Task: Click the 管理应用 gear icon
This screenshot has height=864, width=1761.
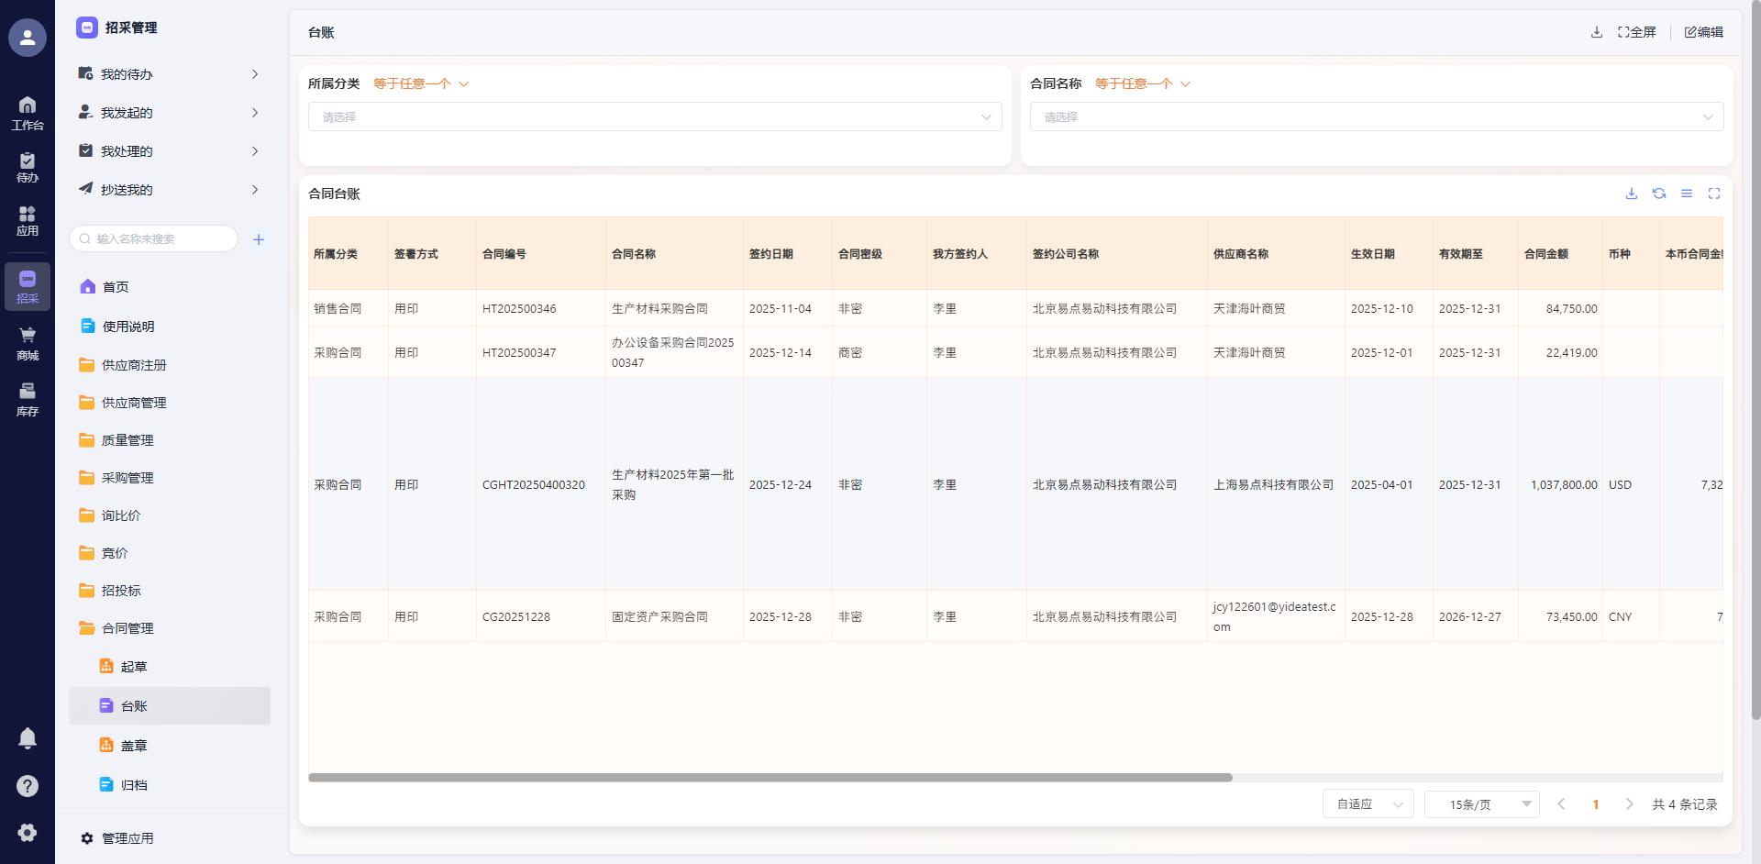Action: [x=87, y=838]
